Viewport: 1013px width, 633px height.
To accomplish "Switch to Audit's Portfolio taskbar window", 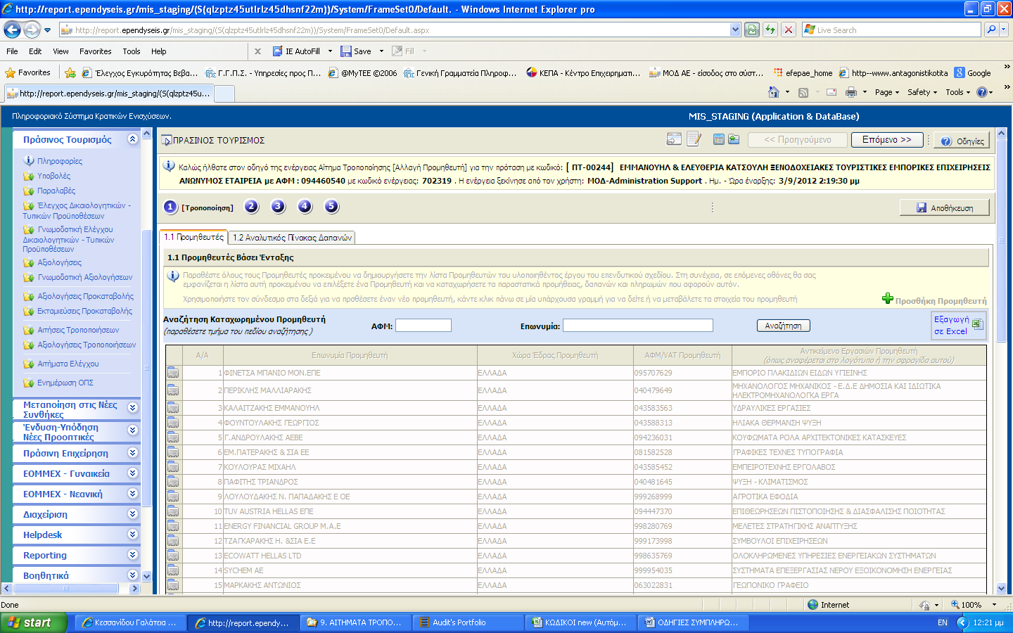I will [x=468, y=622].
